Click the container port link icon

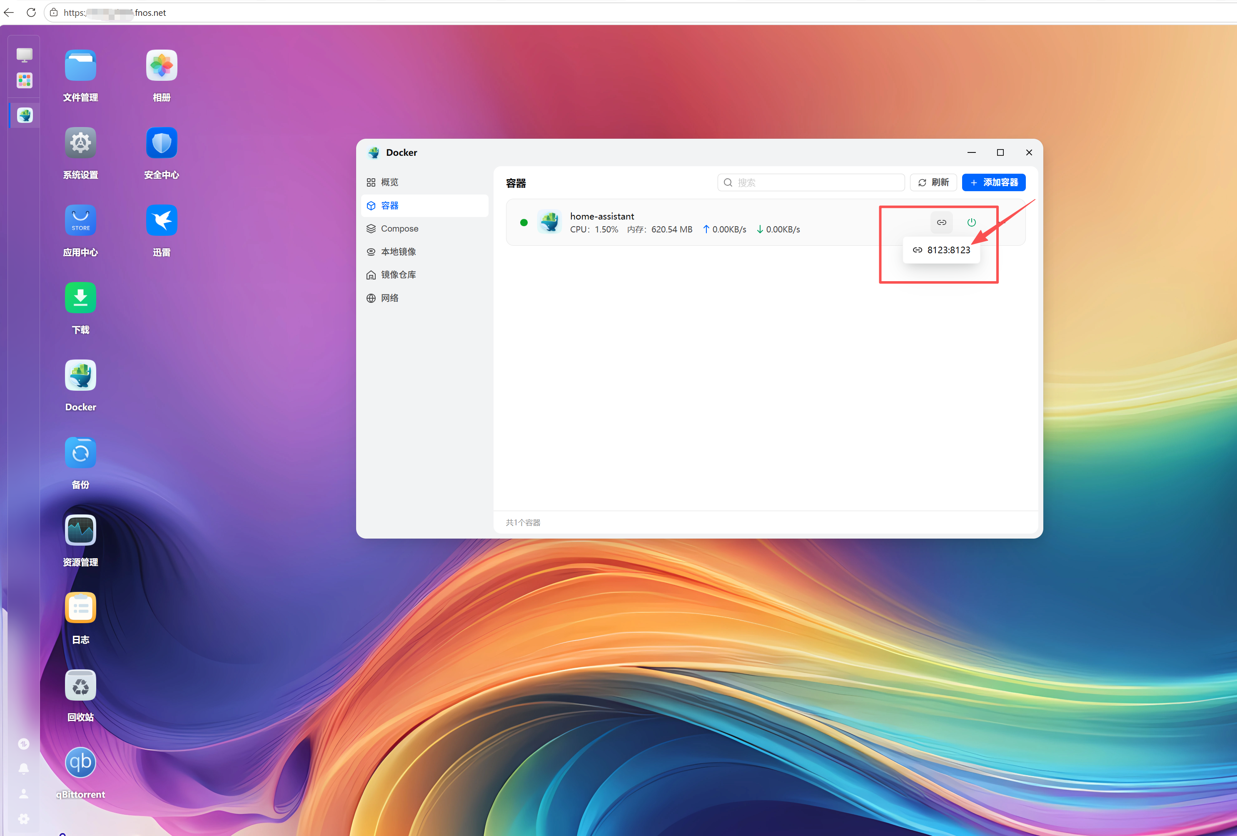coord(941,222)
